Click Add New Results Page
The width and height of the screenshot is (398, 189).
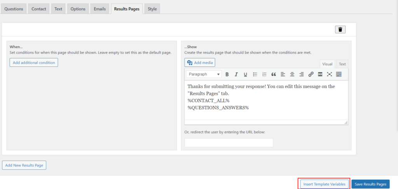pos(24,165)
